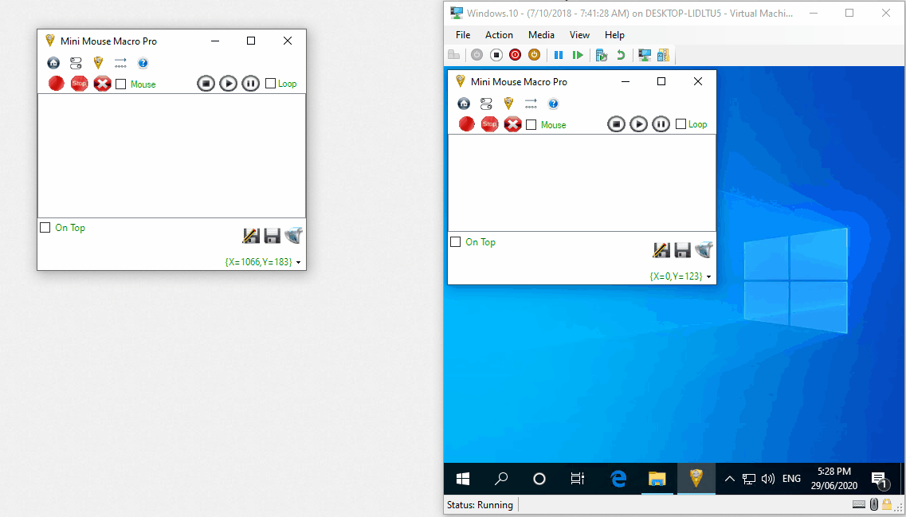Click inside the empty macro list in left window
The height and width of the screenshot is (517, 906).
pyautogui.click(x=171, y=155)
